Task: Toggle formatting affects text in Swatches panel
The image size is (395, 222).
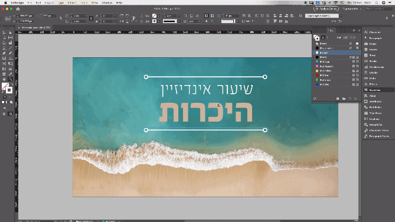Action: (328, 38)
